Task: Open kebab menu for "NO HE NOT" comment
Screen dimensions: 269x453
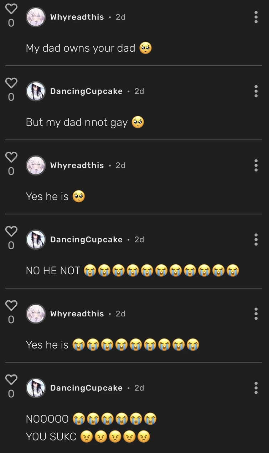Action: coord(256,240)
